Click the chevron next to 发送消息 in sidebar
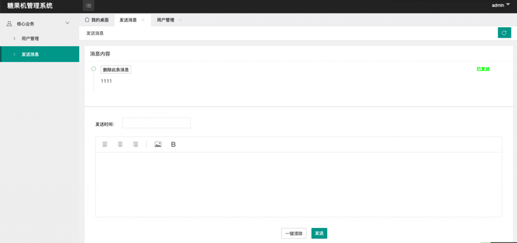The width and height of the screenshot is (517, 243). pyautogui.click(x=15, y=54)
